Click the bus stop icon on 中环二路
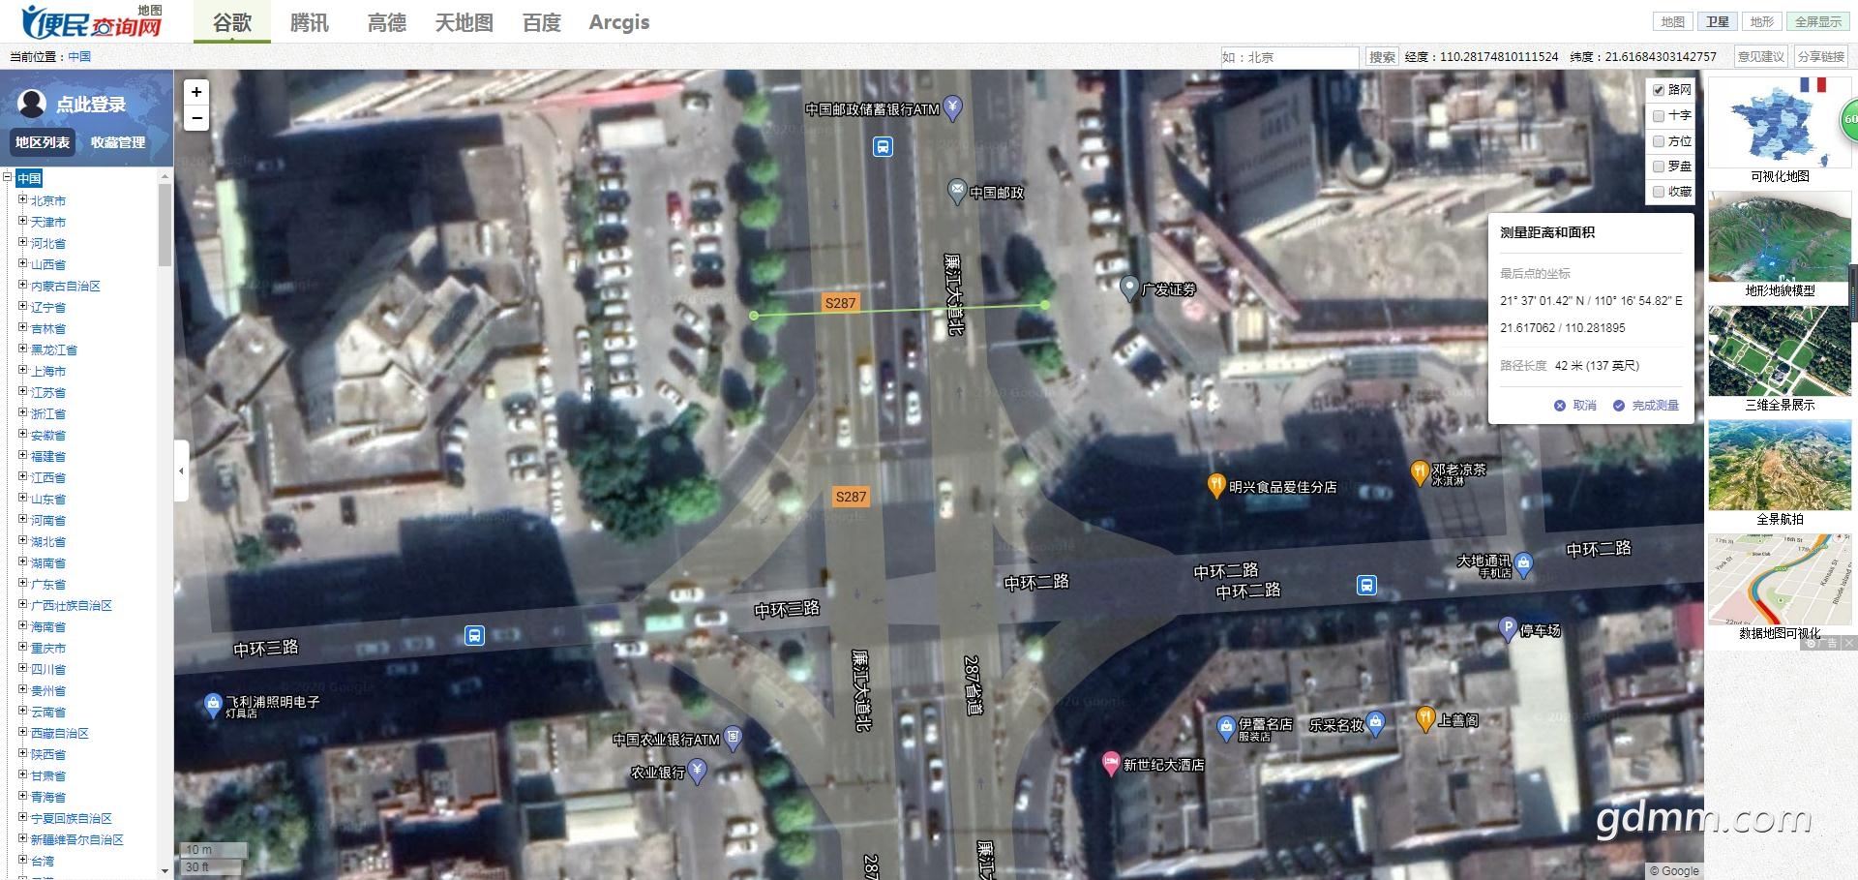Viewport: 1858px width, 880px height. tap(1366, 585)
